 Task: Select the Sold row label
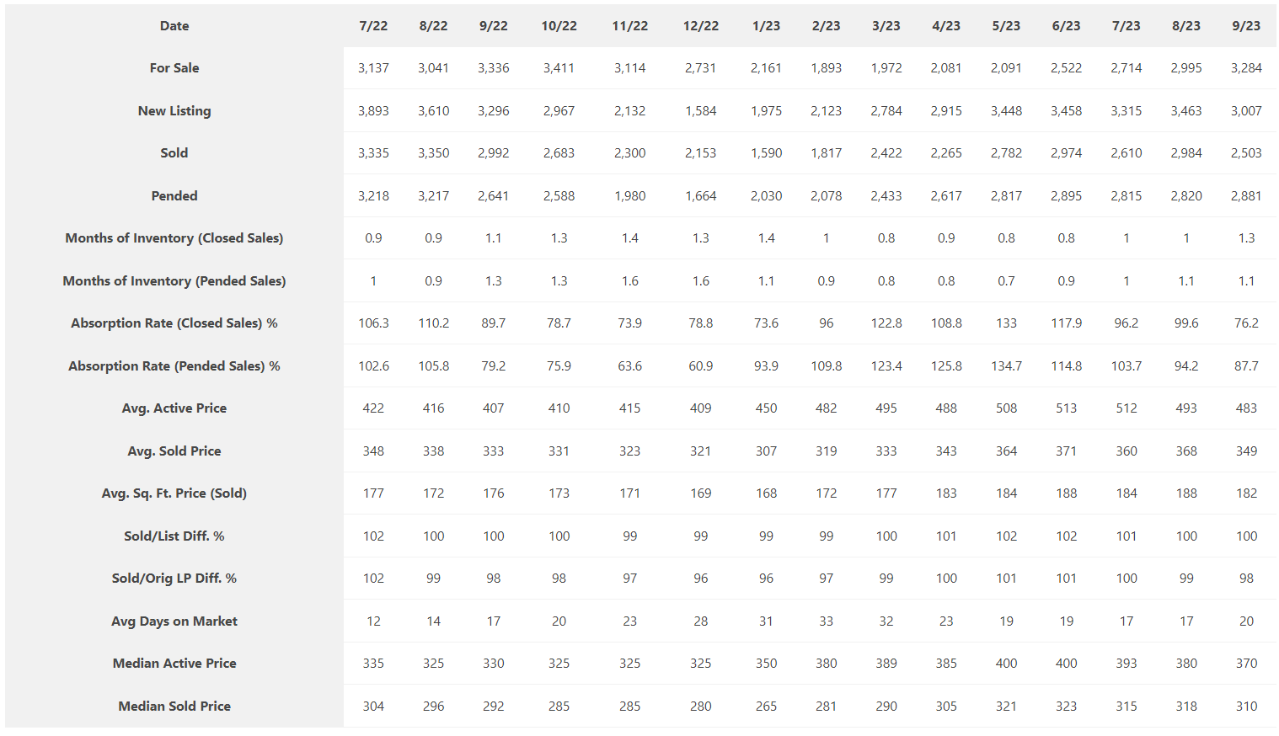174,153
